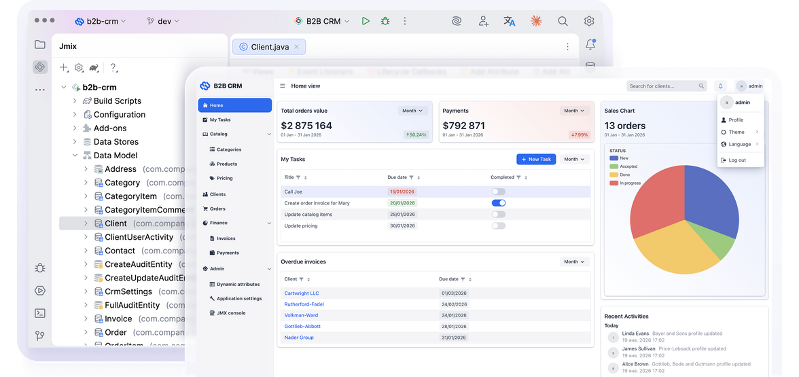The width and height of the screenshot is (799, 377).
Task: Click the Debug bug icon in toolbar
Action: (385, 21)
